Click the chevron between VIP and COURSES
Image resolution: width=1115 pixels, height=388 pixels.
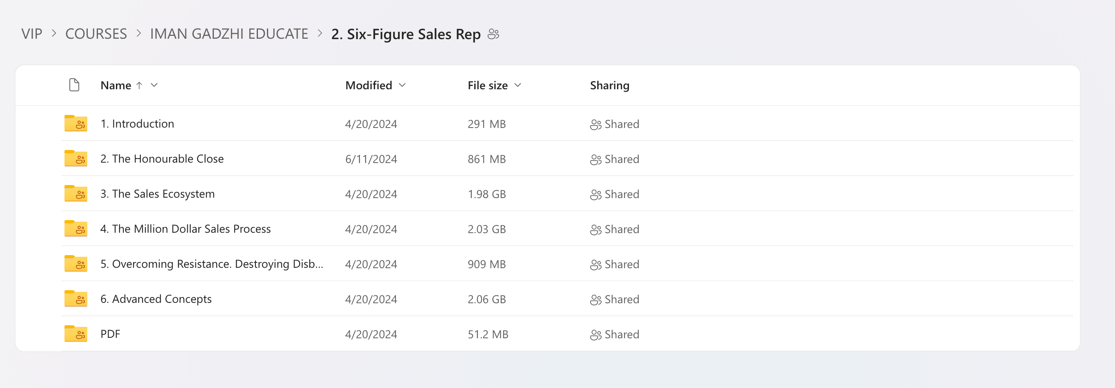click(54, 33)
